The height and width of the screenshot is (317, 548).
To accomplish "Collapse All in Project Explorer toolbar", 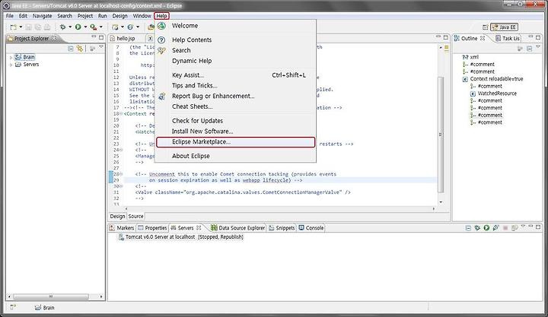I will pos(71,49).
